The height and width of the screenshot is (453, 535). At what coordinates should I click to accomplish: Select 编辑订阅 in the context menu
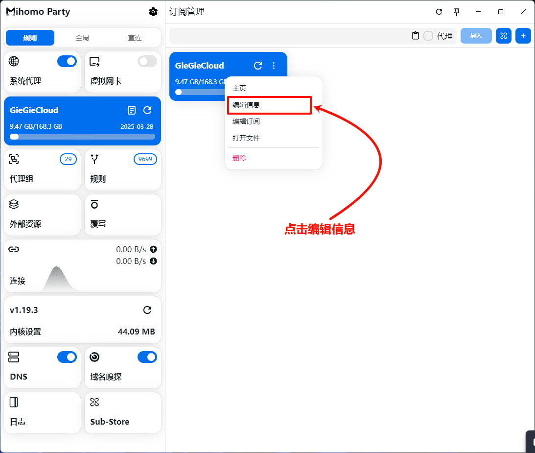point(273,121)
